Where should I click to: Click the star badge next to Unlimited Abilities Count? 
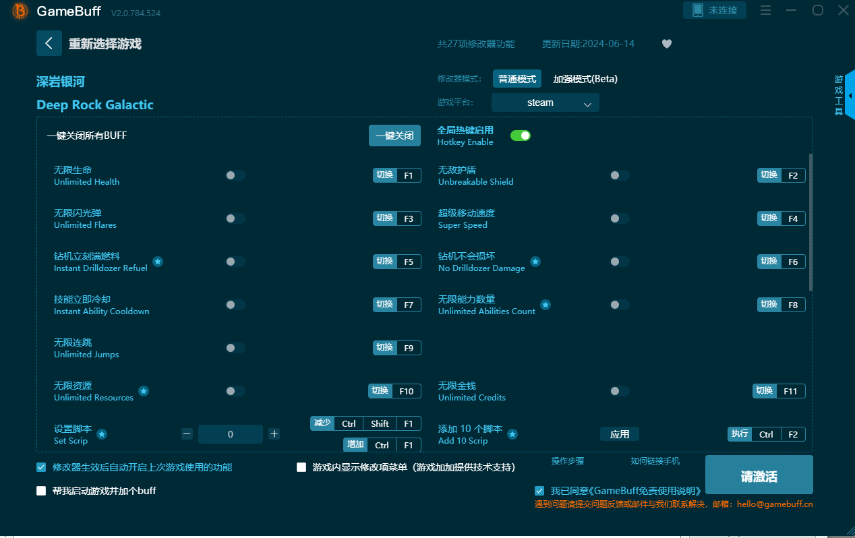click(546, 305)
